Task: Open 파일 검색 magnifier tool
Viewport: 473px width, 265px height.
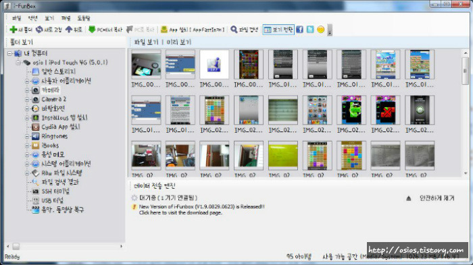Action: [234, 30]
